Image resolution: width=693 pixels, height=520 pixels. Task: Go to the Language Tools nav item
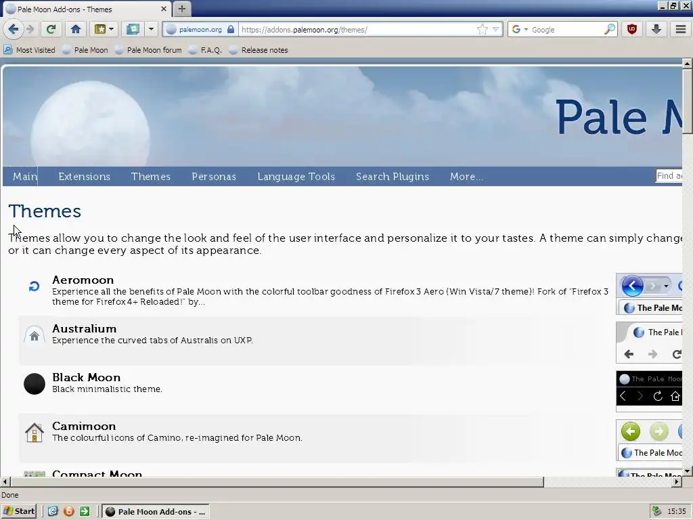tap(296, 177)
